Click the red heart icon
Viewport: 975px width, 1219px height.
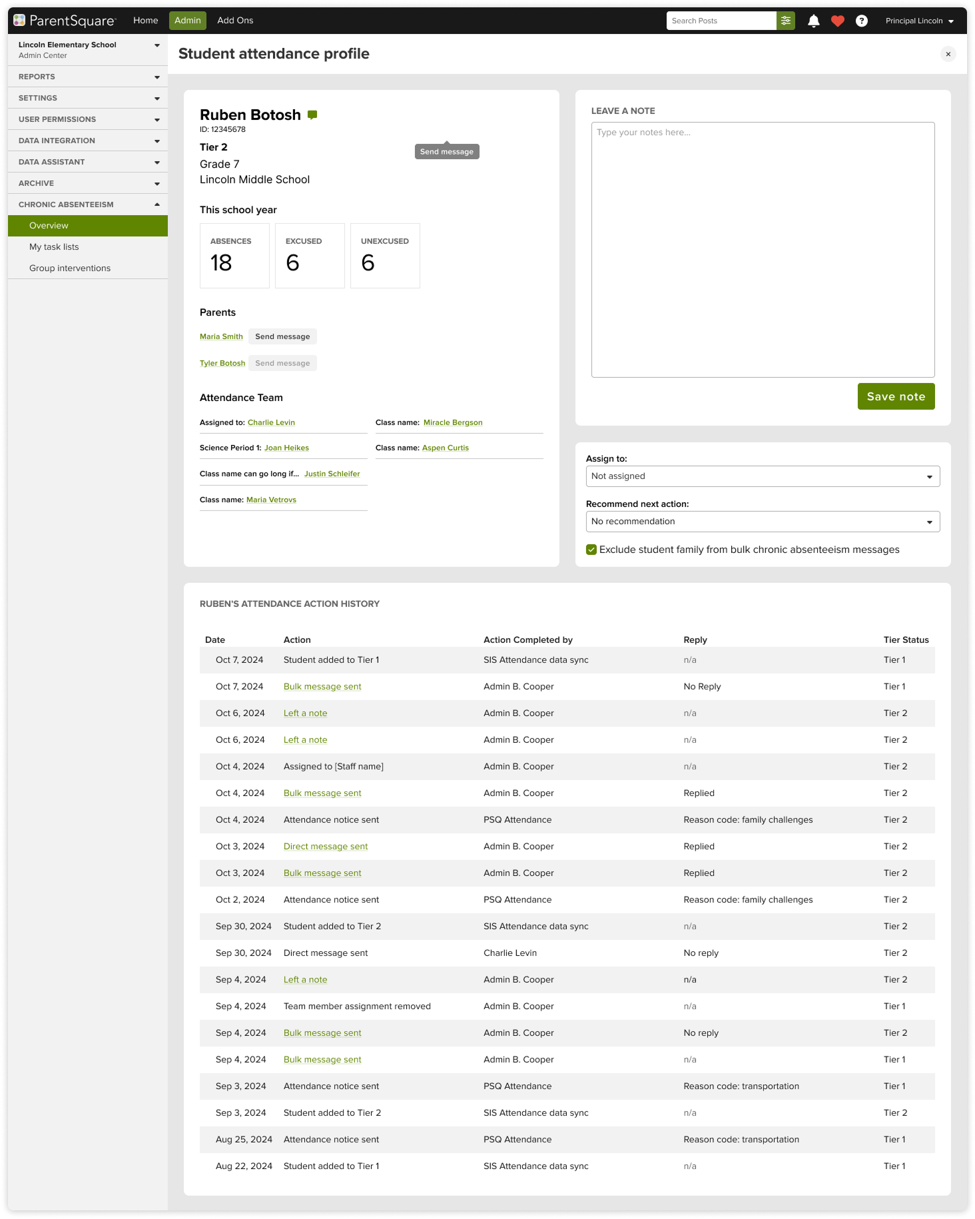click(837, 21)
